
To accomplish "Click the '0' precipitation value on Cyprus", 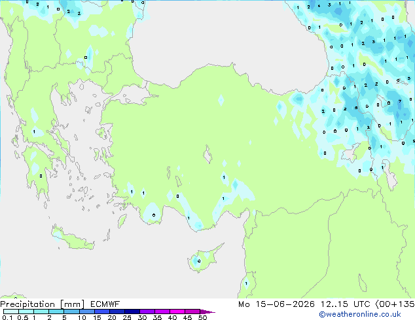I will (x=199, y=261).
